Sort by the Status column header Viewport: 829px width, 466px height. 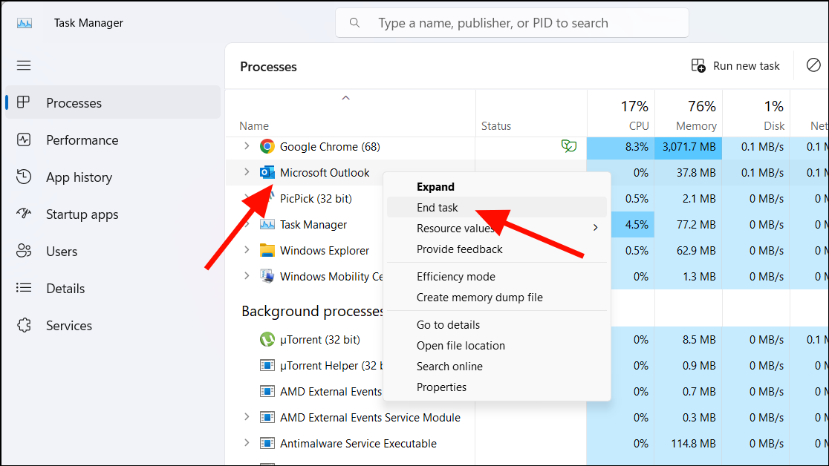click(x=531, y=113)
